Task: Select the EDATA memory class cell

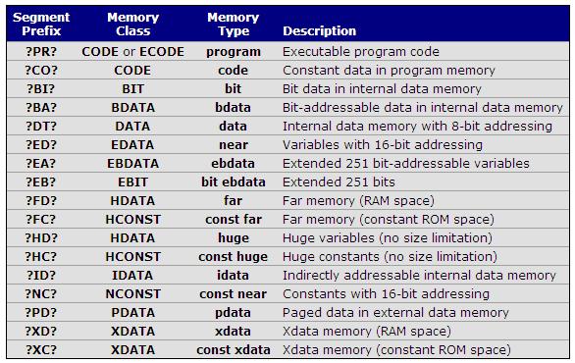Action: click(x=132, y=145)
